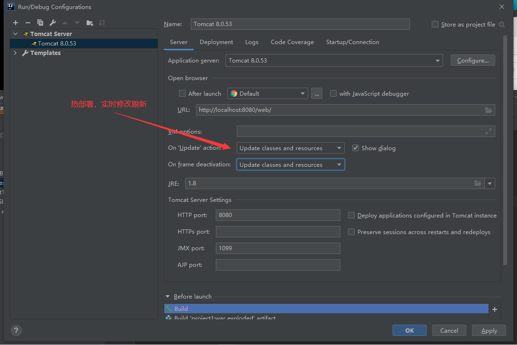
Task: Click the Chrome icon in browser selector
Action: [234, 93]
